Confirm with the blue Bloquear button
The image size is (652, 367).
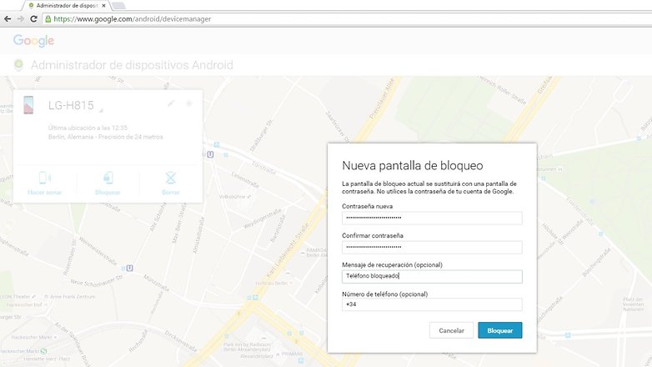499,330
